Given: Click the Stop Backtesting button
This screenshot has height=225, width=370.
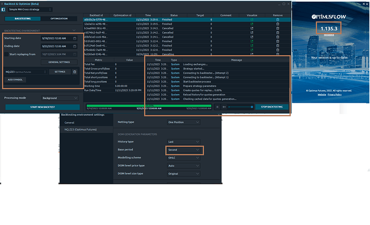Looking at the screenshot, I should (272, 107).
